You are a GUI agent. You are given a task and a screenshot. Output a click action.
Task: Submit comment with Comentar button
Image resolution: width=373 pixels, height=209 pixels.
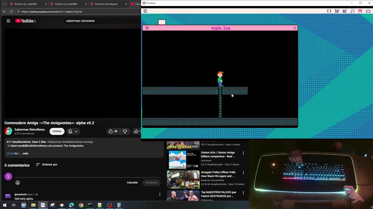pos(152,183)
